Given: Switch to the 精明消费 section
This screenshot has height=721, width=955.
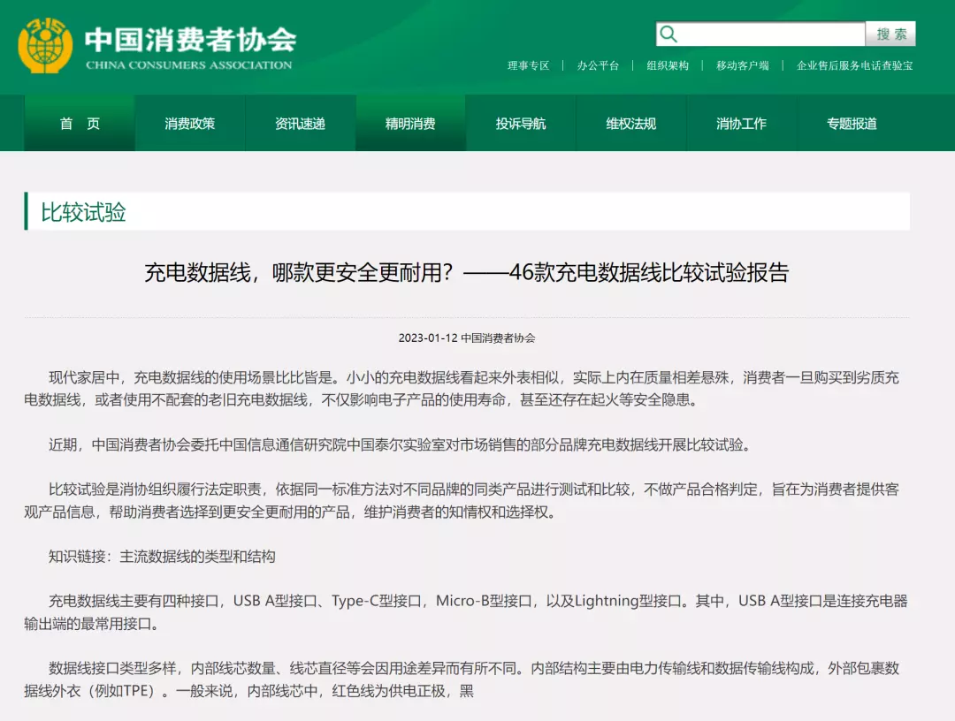Looking at the screenshot, I should pos(410,124).
